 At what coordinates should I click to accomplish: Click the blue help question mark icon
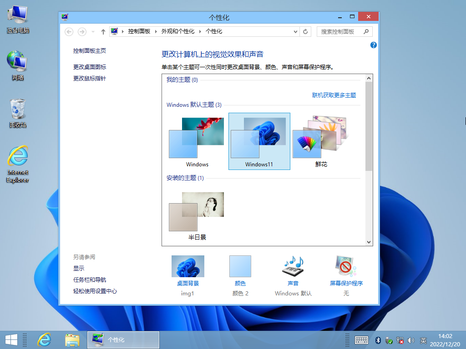[x=374, y=45]
